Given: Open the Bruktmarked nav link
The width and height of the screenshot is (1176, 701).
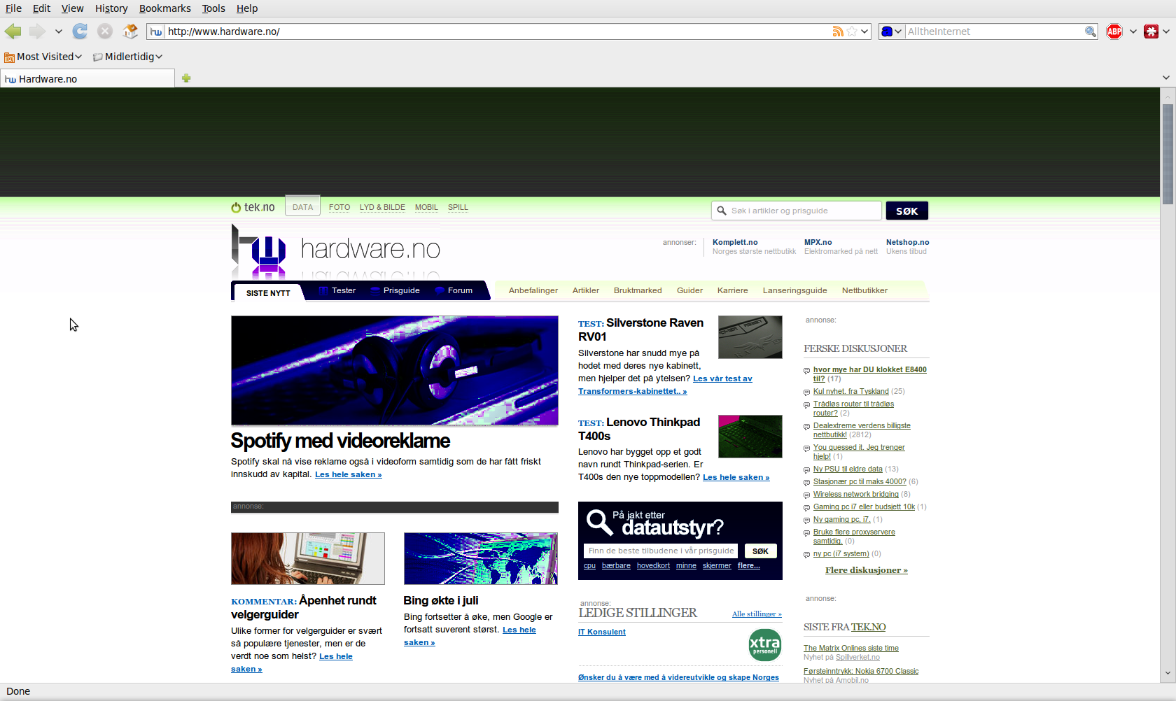Looking at the screenshot, I should (638, 290).
